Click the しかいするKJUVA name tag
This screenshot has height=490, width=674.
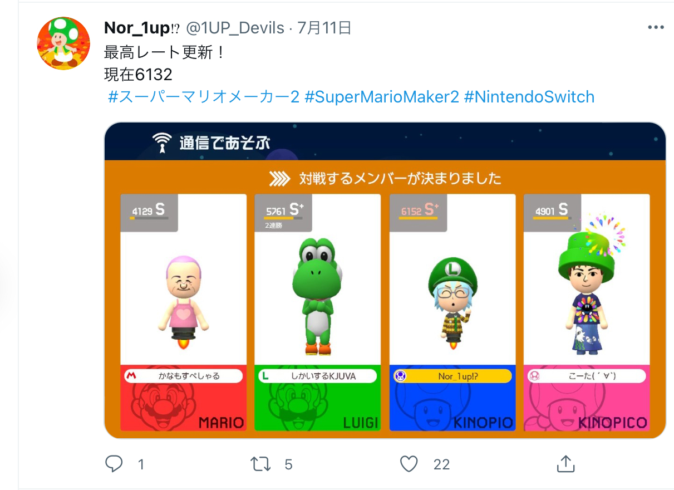pyautogui.click(x=317, y=376)
